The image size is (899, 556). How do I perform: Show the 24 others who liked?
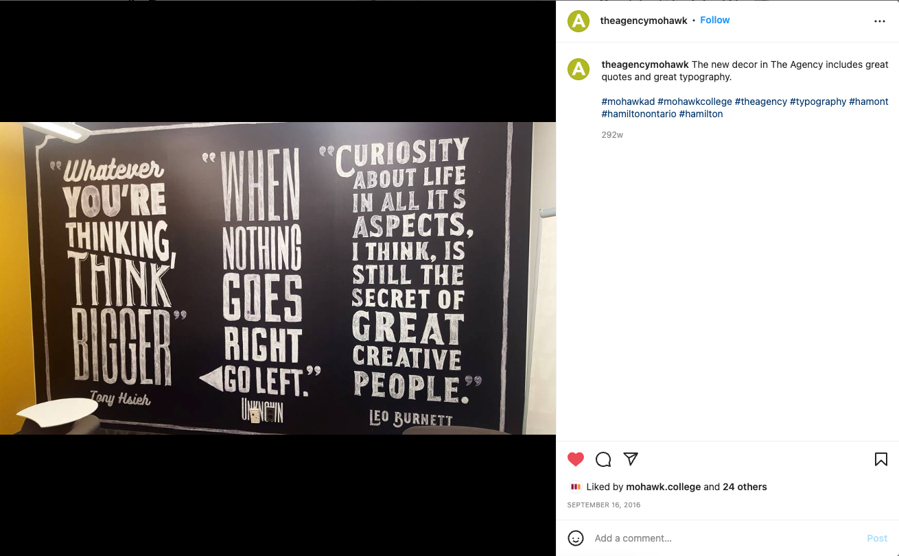pyautogui.click(x=745, y=487)
